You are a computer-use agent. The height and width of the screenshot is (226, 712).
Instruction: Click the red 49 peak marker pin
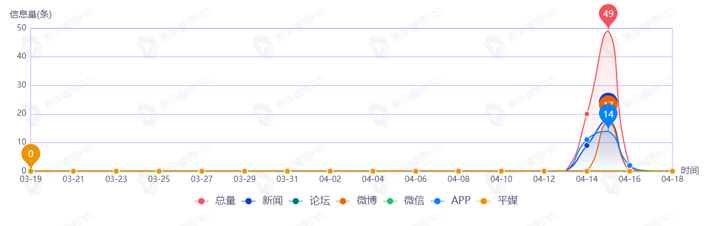tap(608, 14)
